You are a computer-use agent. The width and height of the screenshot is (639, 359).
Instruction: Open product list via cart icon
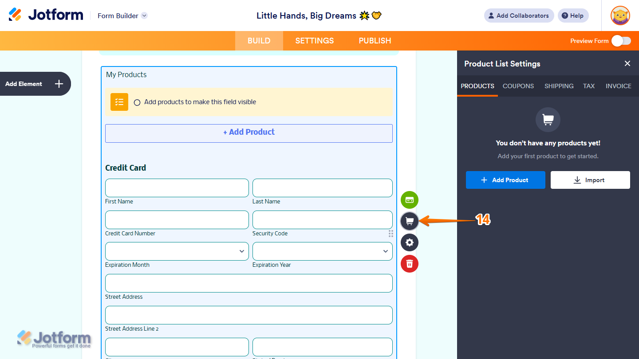click(x=410, y=221)
